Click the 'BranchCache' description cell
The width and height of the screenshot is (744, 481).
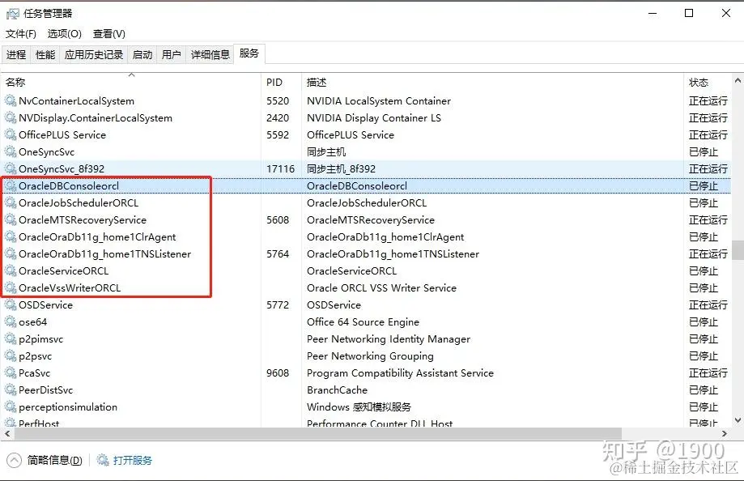(x=337, y=389)
